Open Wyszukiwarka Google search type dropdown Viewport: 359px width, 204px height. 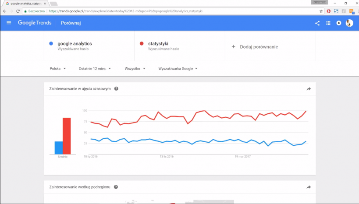pyautogui.click(x=178, y=69)
